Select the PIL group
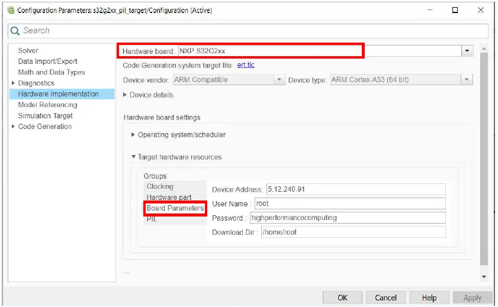Screen dimensions: 498x307 (175, 219)
